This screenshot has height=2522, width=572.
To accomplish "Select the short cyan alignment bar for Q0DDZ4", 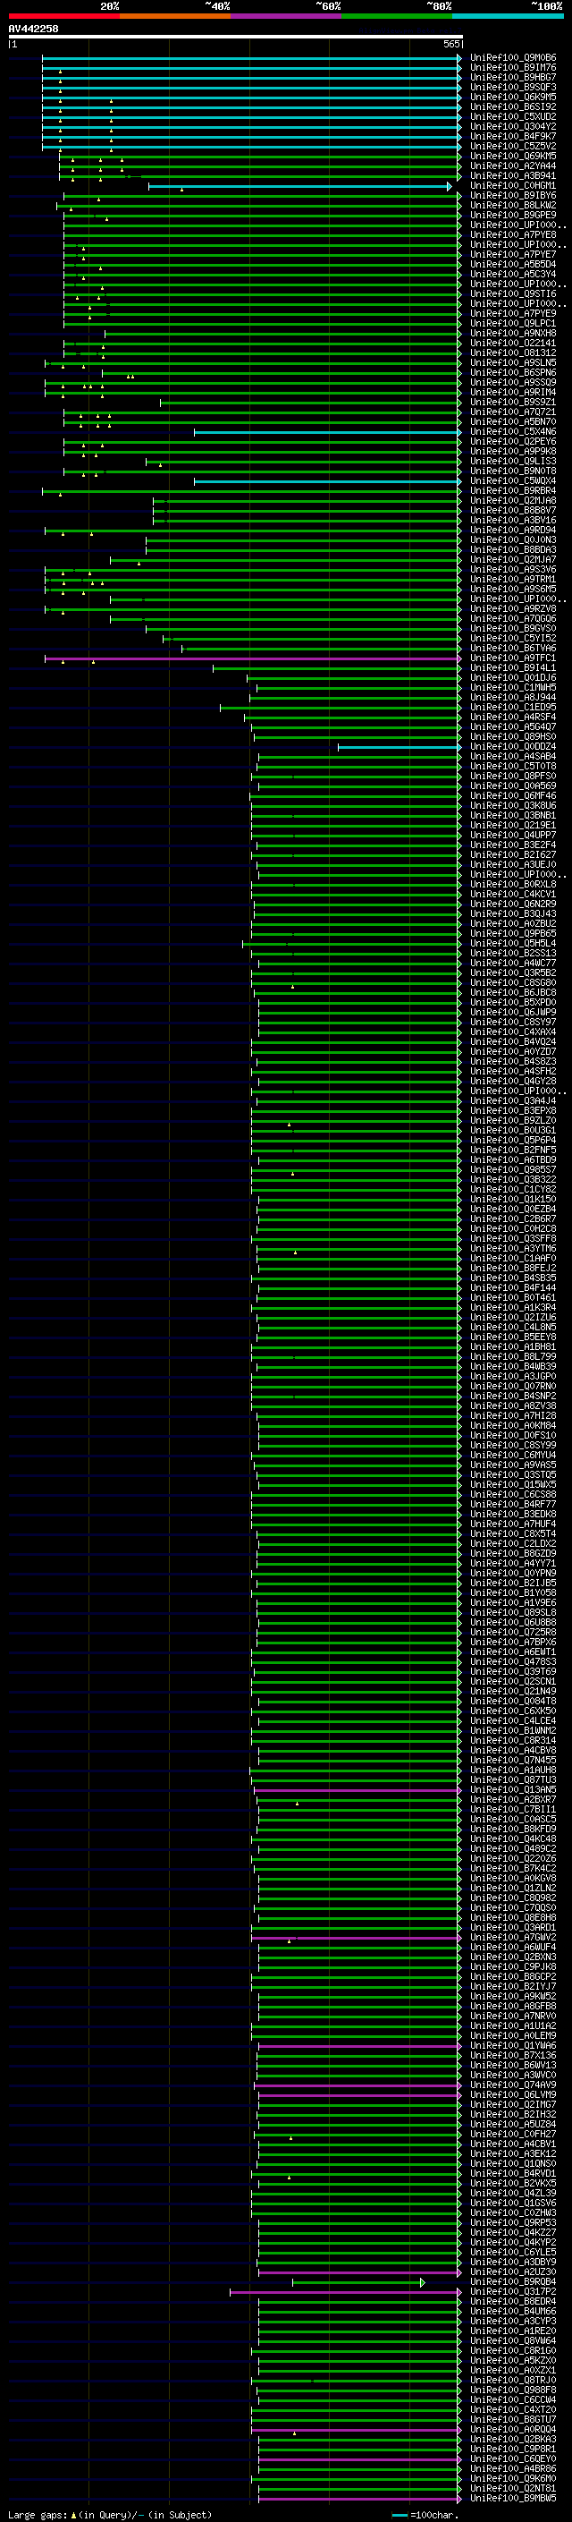I will point(400,747).
